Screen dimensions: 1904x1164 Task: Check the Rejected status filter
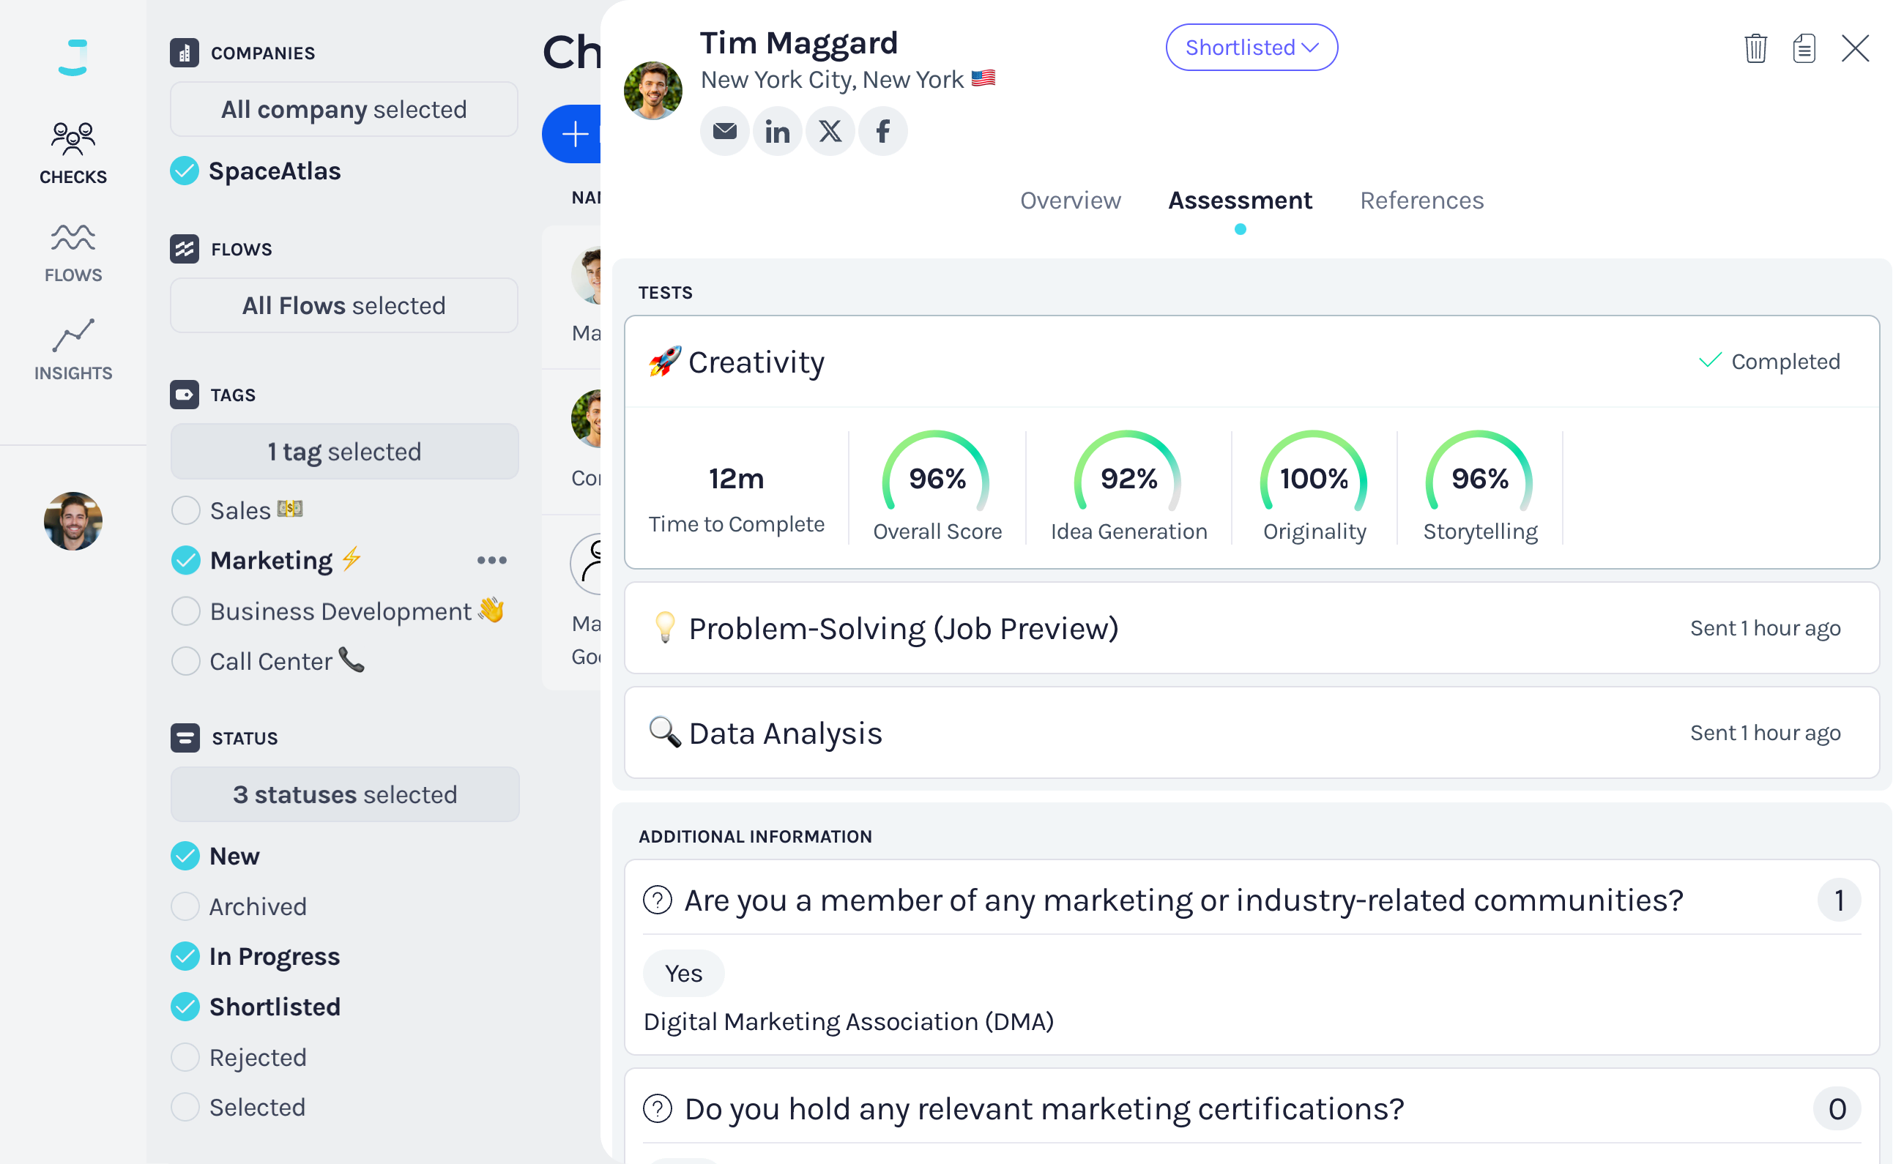(x=185, y=1056)
